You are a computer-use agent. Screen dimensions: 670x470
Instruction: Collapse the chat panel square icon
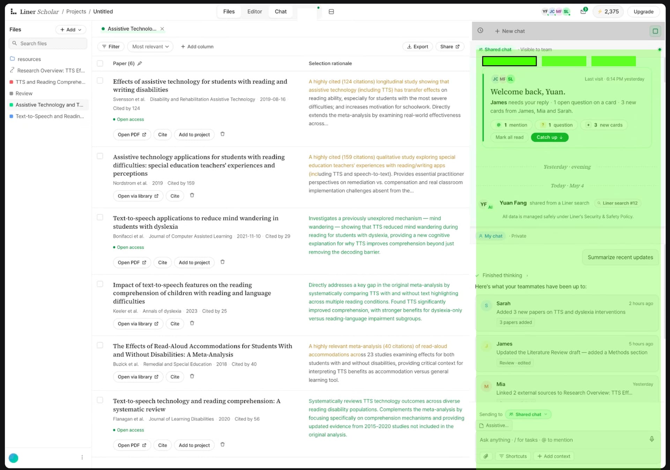pyautogui.click(x=655, y=31)
